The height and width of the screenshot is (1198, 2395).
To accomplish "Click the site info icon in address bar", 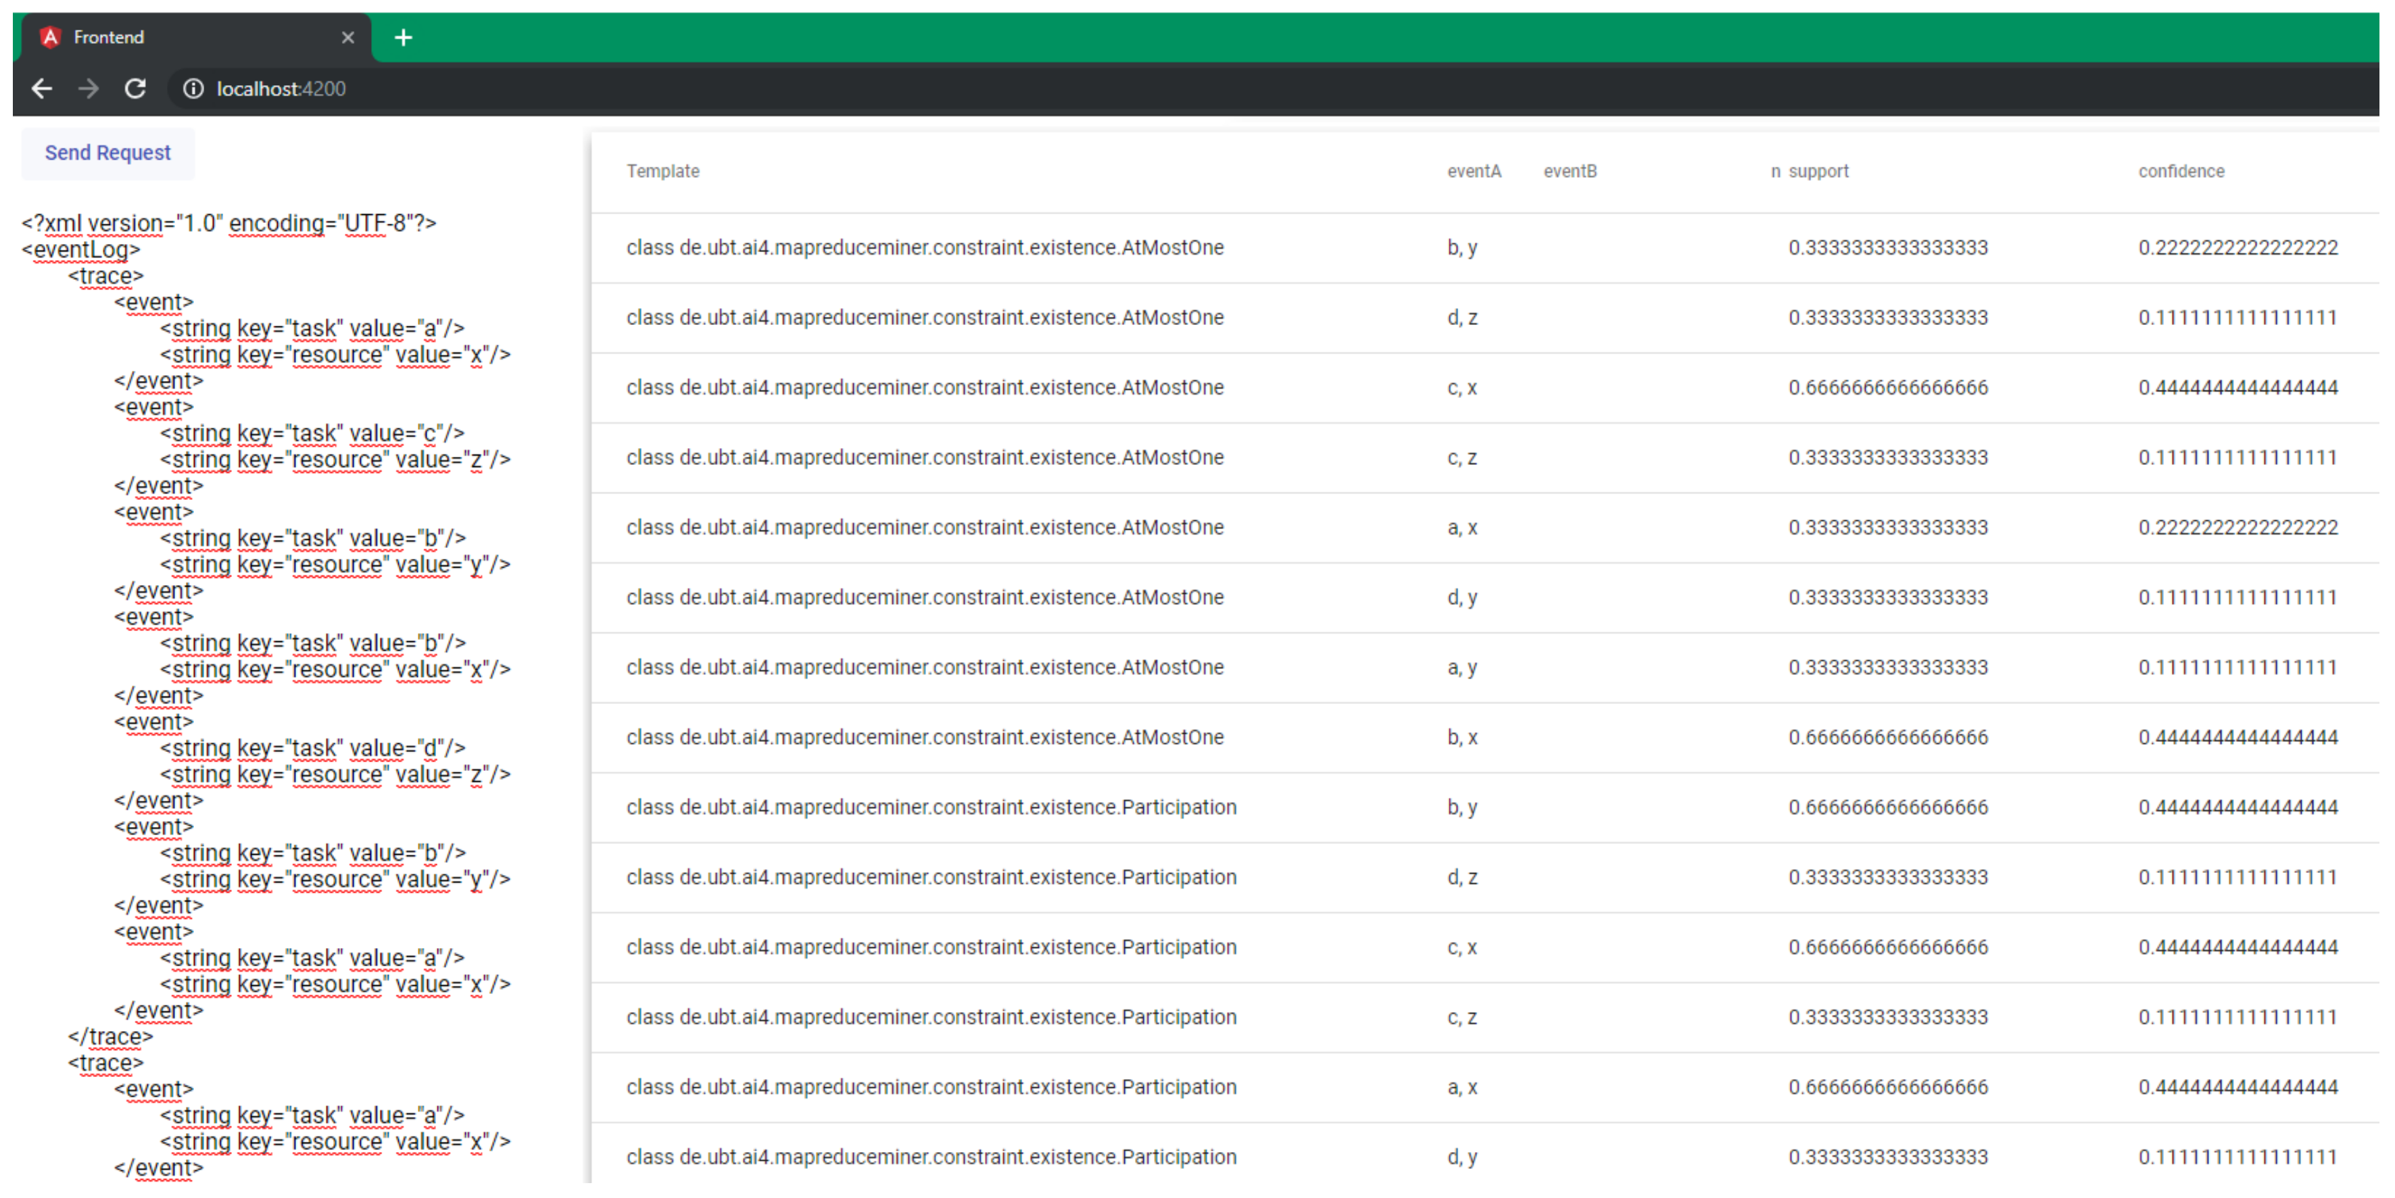I will (193, 89).
